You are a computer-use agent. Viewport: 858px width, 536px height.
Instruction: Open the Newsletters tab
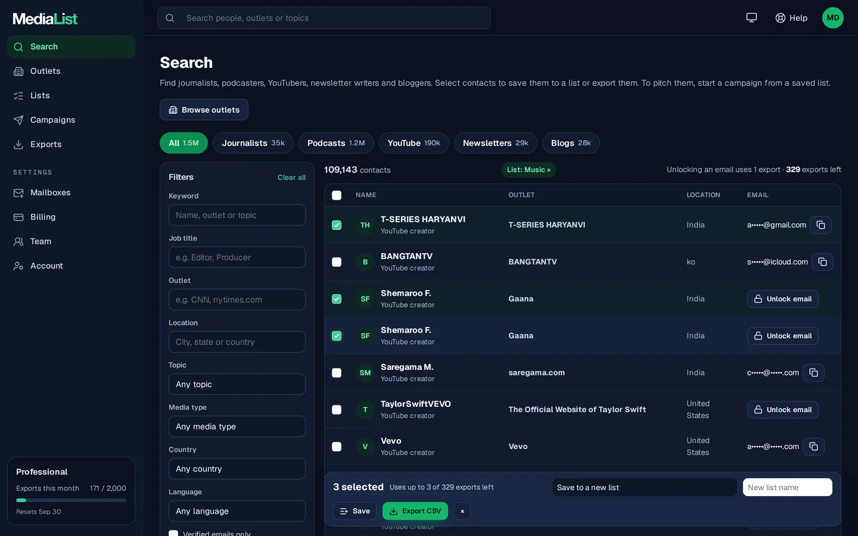(x=496, y=143)
